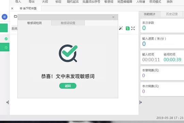
Task: Collapse the right statistics panel arrow
Action: tap(141, 102)
